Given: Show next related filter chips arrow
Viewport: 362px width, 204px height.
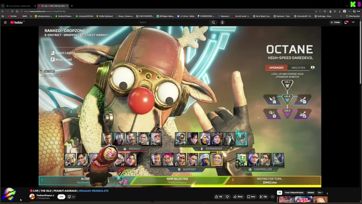Looking at the screenshot, I should (x=327, y=193).
